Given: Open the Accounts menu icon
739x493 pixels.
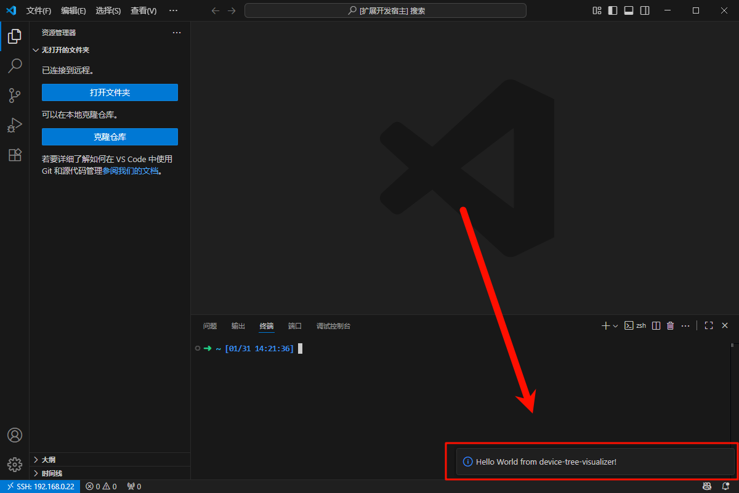Looking at the screenshot, I should (x=15, y=435).
